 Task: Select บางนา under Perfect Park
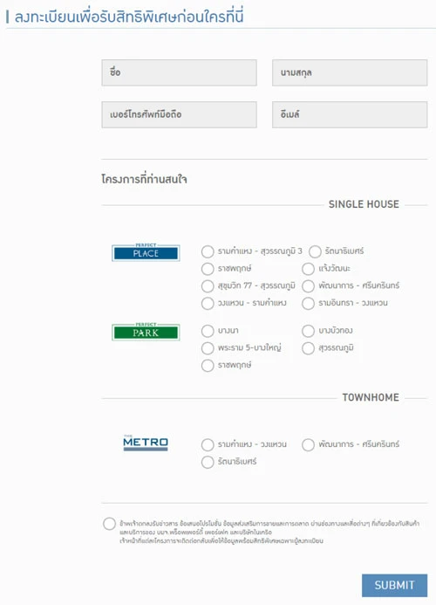click(x=208, y=331)
